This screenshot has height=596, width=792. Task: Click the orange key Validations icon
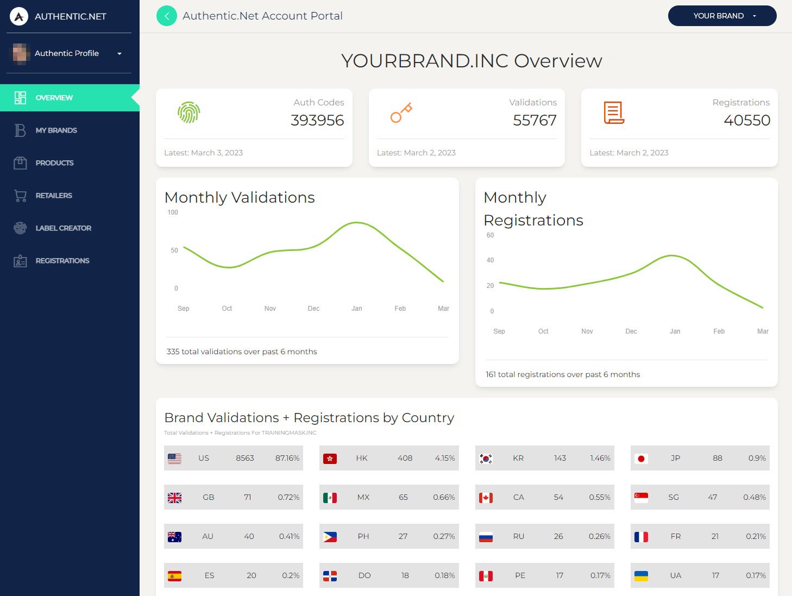coord(401,112)
